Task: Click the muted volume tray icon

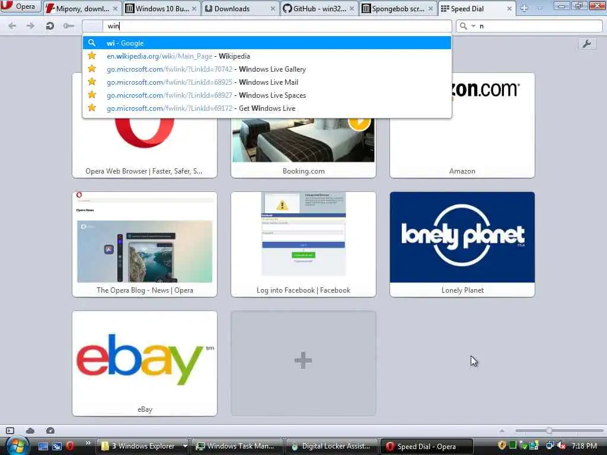Action: (562, 446)
